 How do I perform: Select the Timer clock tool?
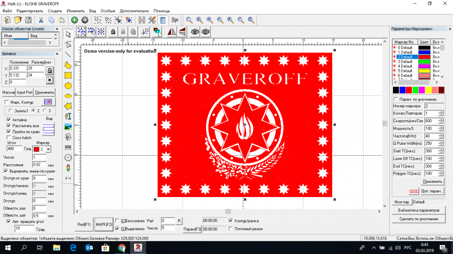point(68,158)
